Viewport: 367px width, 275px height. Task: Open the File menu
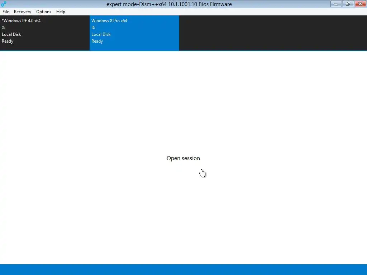tap(6, 12)
